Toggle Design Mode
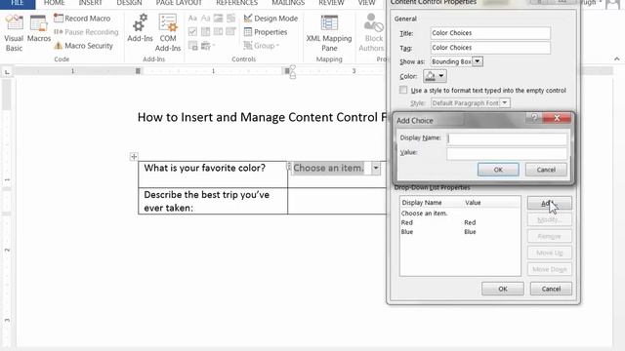 click(x=271, y=19)
